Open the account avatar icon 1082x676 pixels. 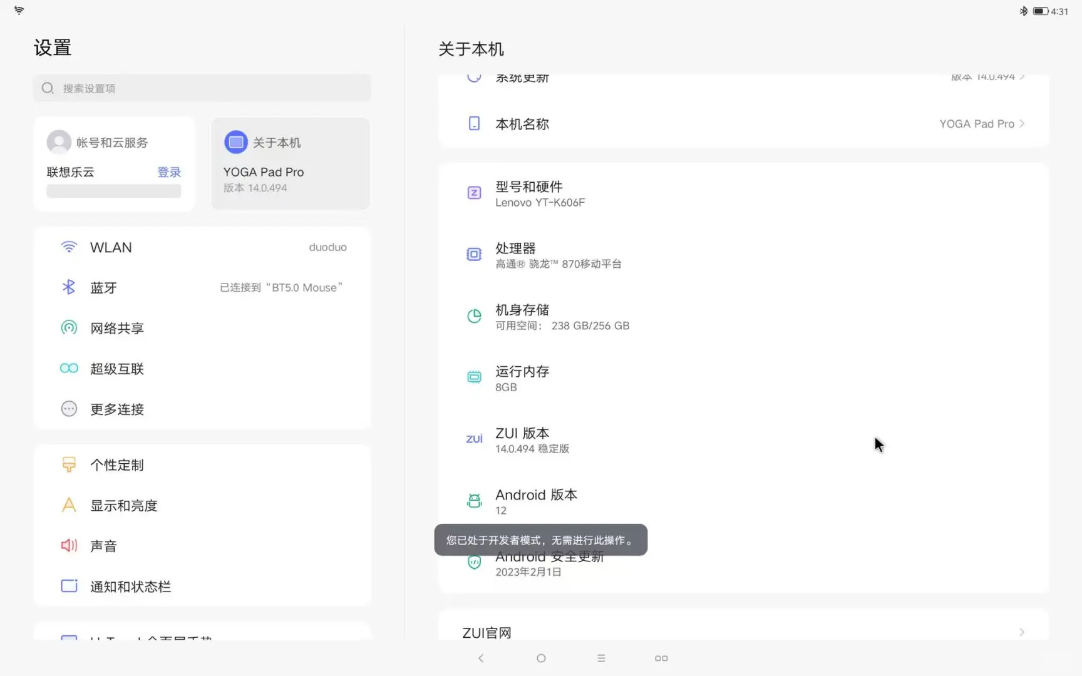point(59,142)
